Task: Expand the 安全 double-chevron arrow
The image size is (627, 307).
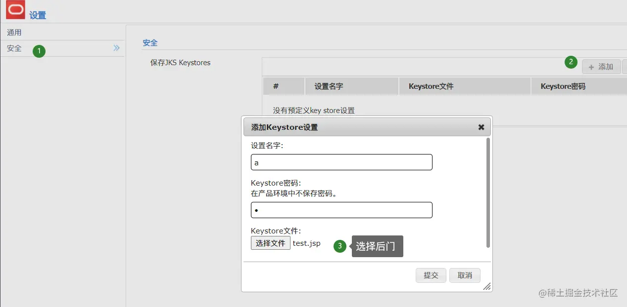Action: click(x=116, y=48)
